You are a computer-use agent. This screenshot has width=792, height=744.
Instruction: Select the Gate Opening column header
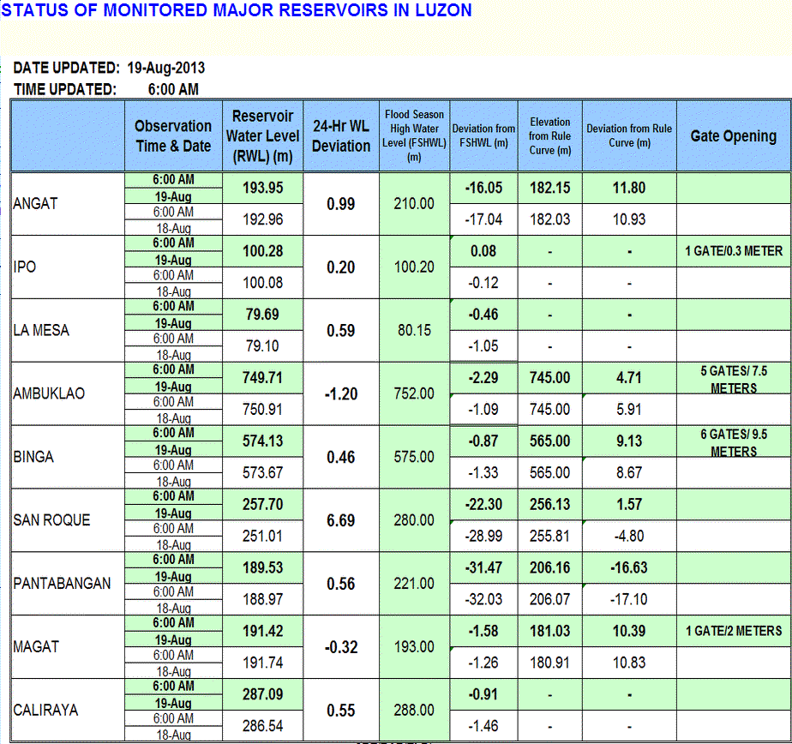point(733,136)
